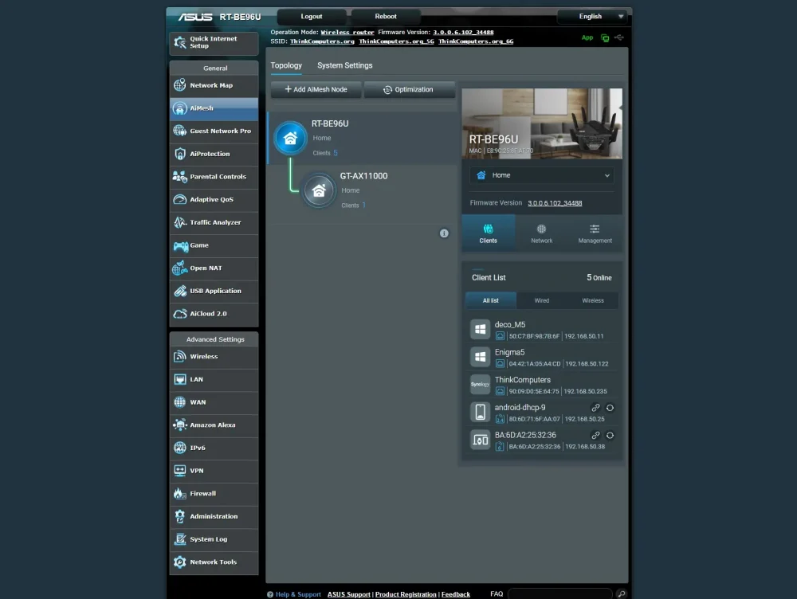
Task: Expand the Home location dropdown
Action: click(x=541, y=175)
